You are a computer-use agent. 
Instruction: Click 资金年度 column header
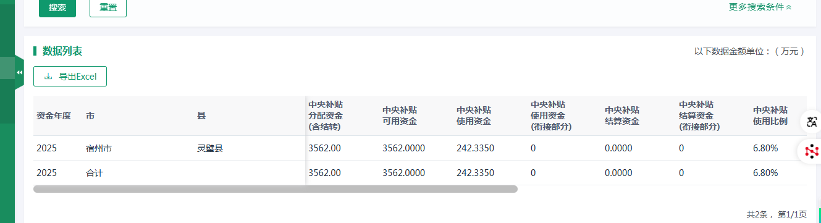click(x=54, y=116)
